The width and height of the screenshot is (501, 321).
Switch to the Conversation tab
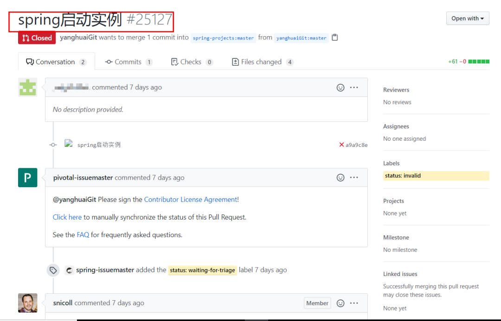(x=56, y=62)
